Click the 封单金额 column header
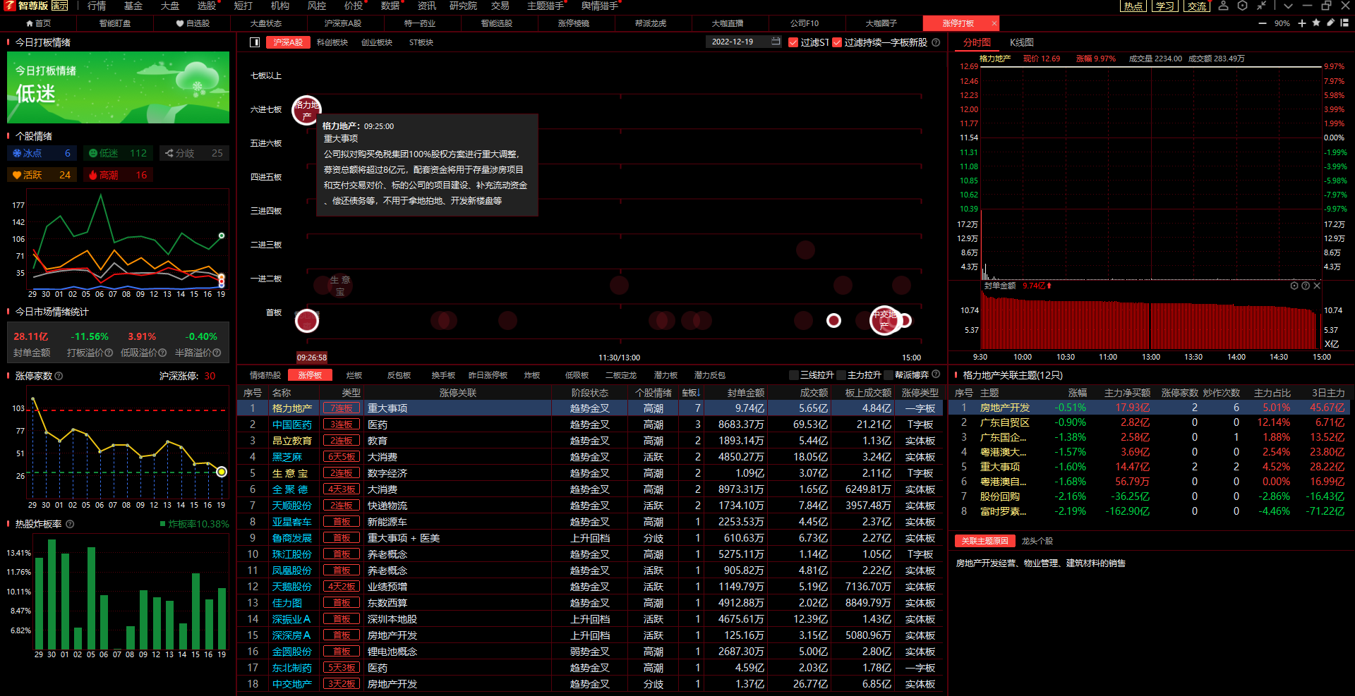The width and height of the screenshot is (1355, 696). point(745,393)
